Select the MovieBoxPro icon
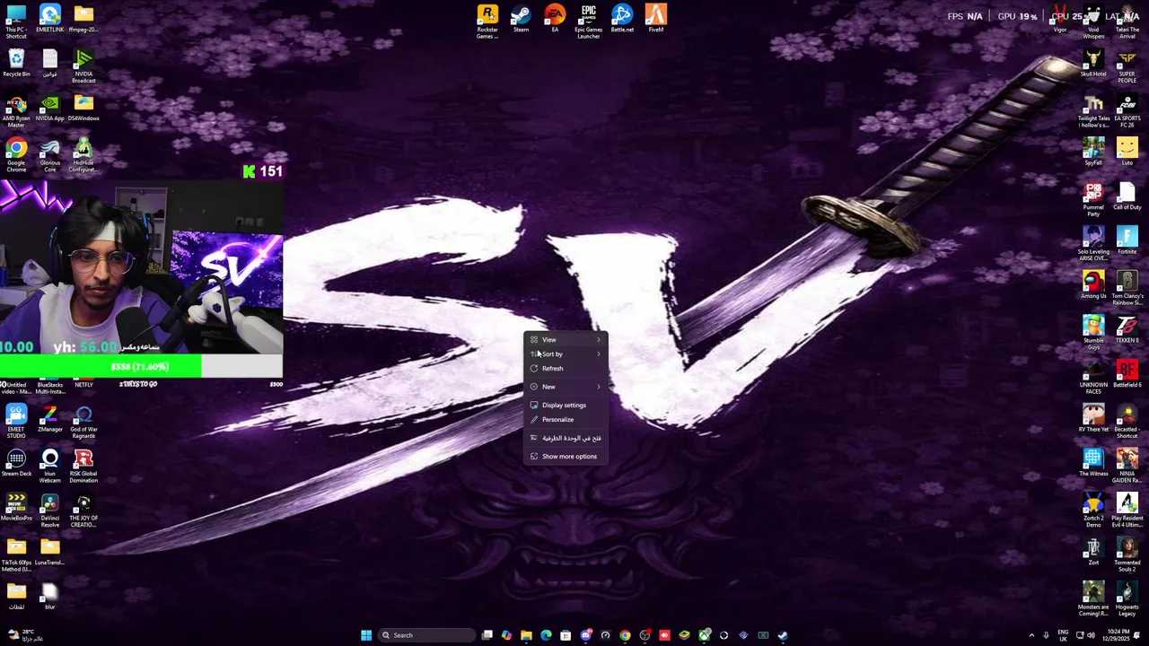1149x646 pixels. 16,508
